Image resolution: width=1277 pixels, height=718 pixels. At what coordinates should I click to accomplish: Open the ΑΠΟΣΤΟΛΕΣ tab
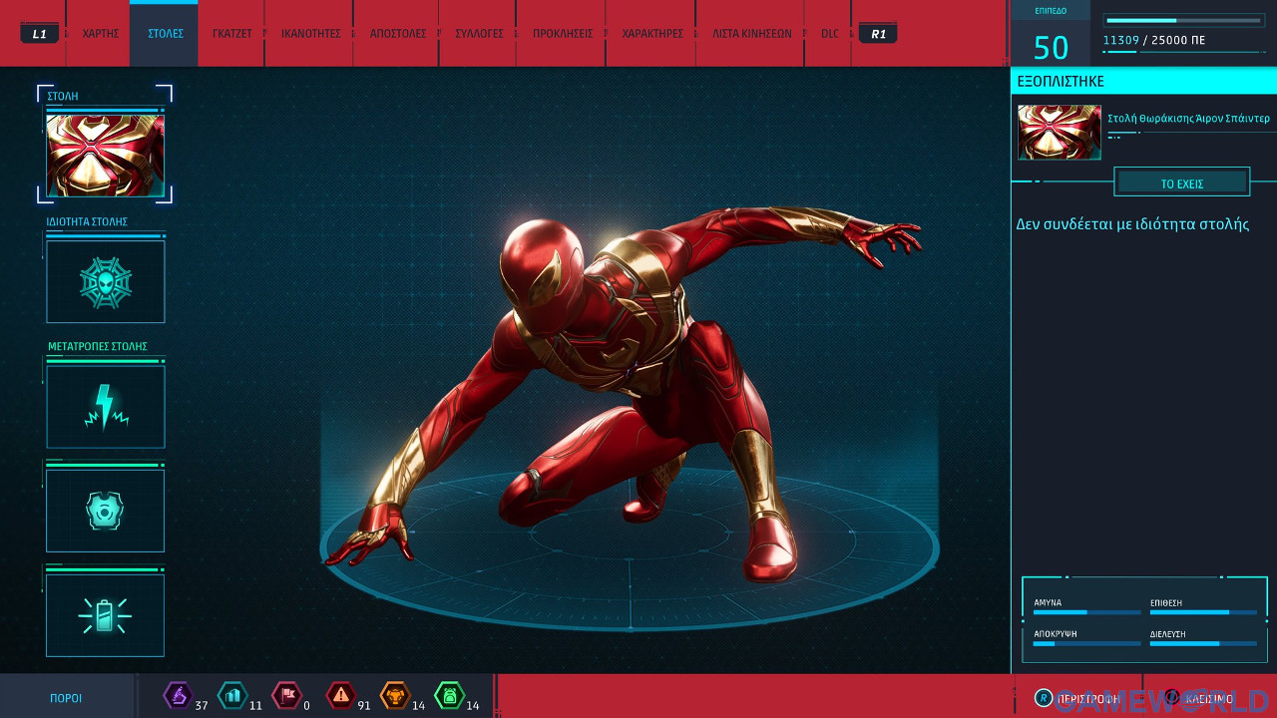click(x=397, y=34)
